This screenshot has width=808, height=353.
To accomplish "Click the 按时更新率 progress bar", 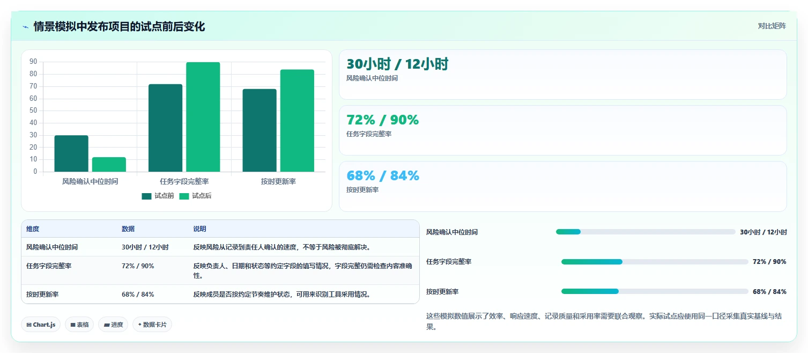I will coord(655,291).
